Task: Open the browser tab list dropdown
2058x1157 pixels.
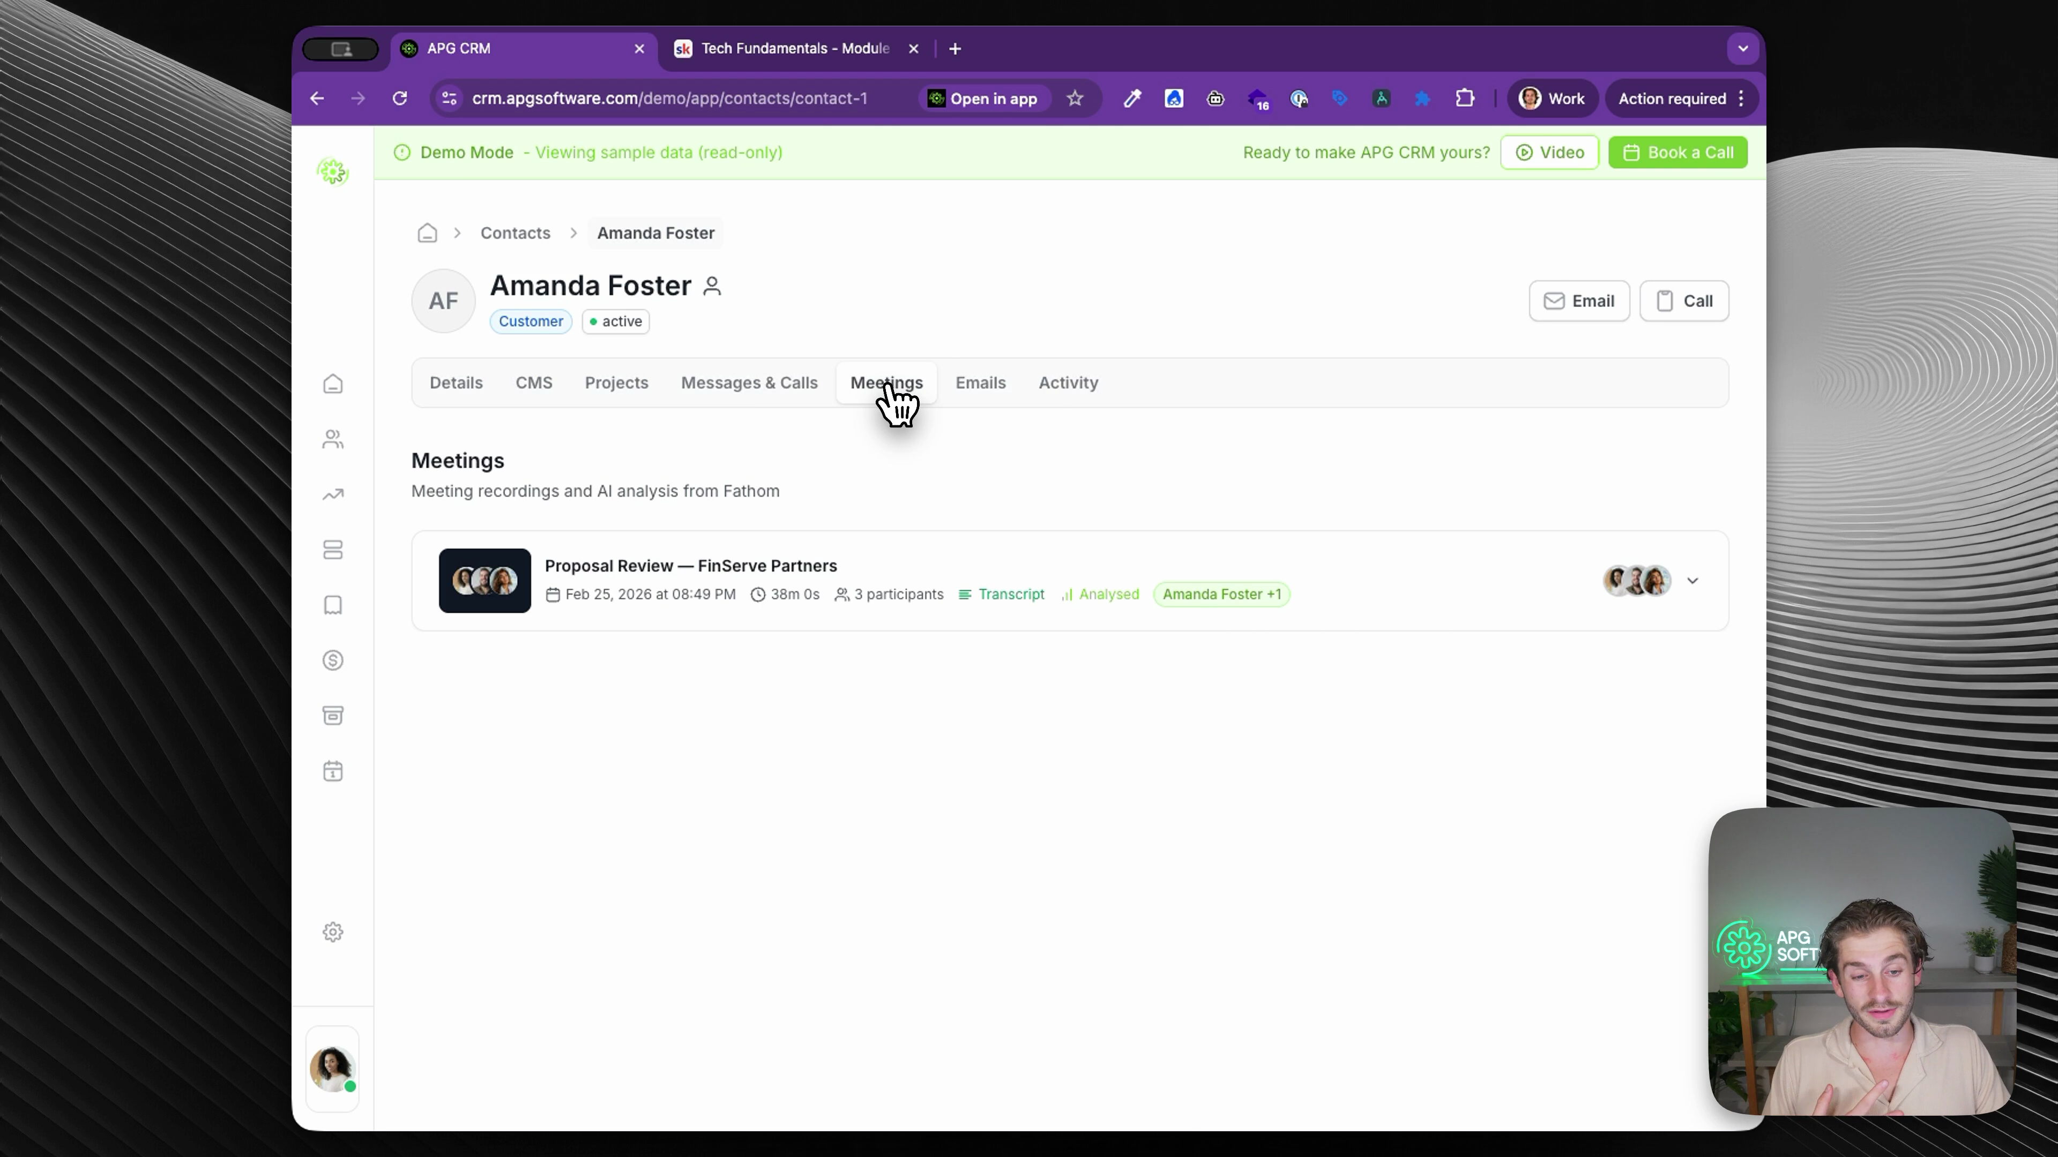Action: tap(1742, 49)
